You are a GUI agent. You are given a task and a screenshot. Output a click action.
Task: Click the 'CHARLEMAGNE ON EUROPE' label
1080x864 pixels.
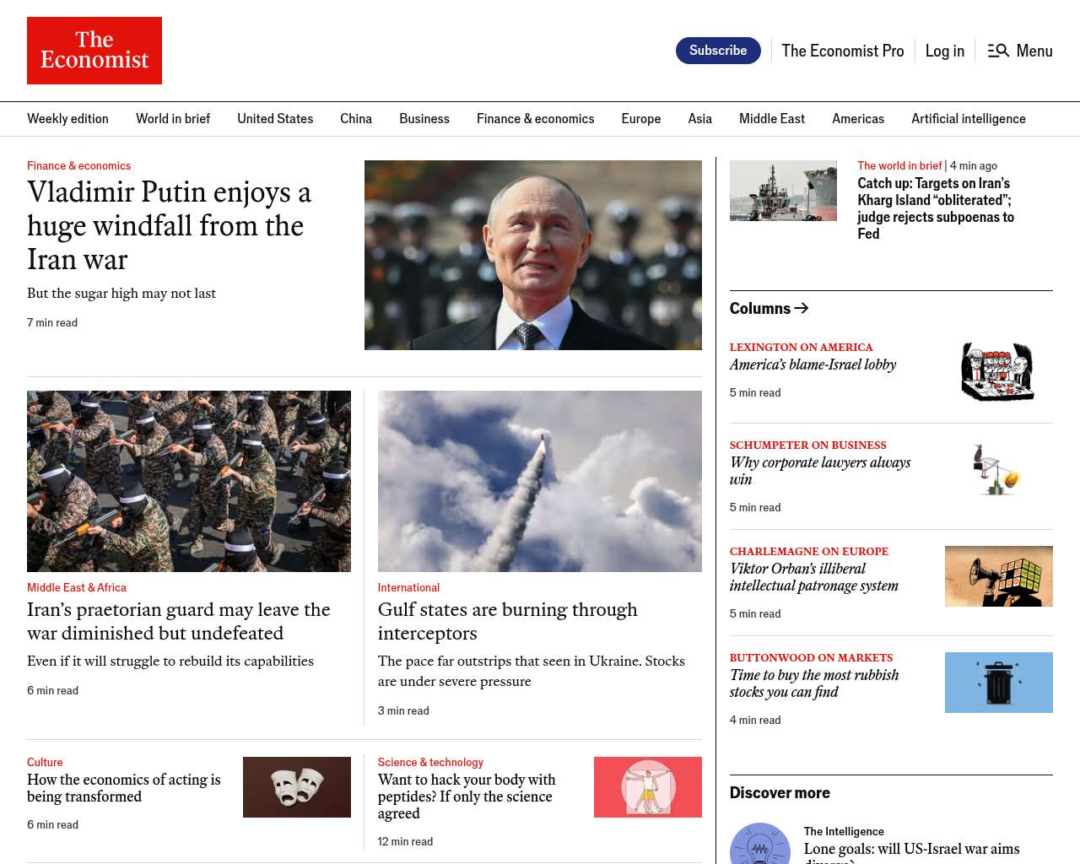coord(808,551)
